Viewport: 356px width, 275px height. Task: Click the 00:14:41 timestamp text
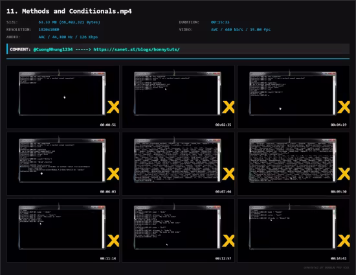click(339, 258)
